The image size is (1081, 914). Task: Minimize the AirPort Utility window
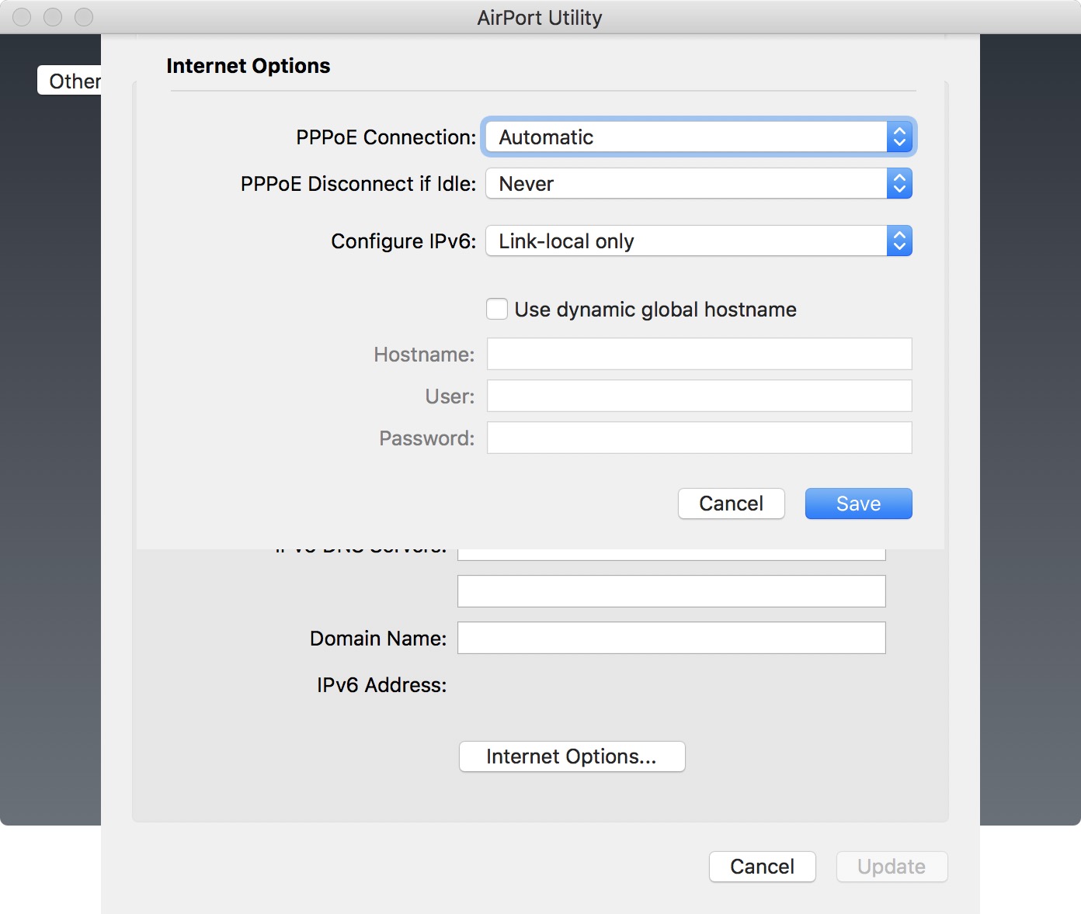(53, 17)
